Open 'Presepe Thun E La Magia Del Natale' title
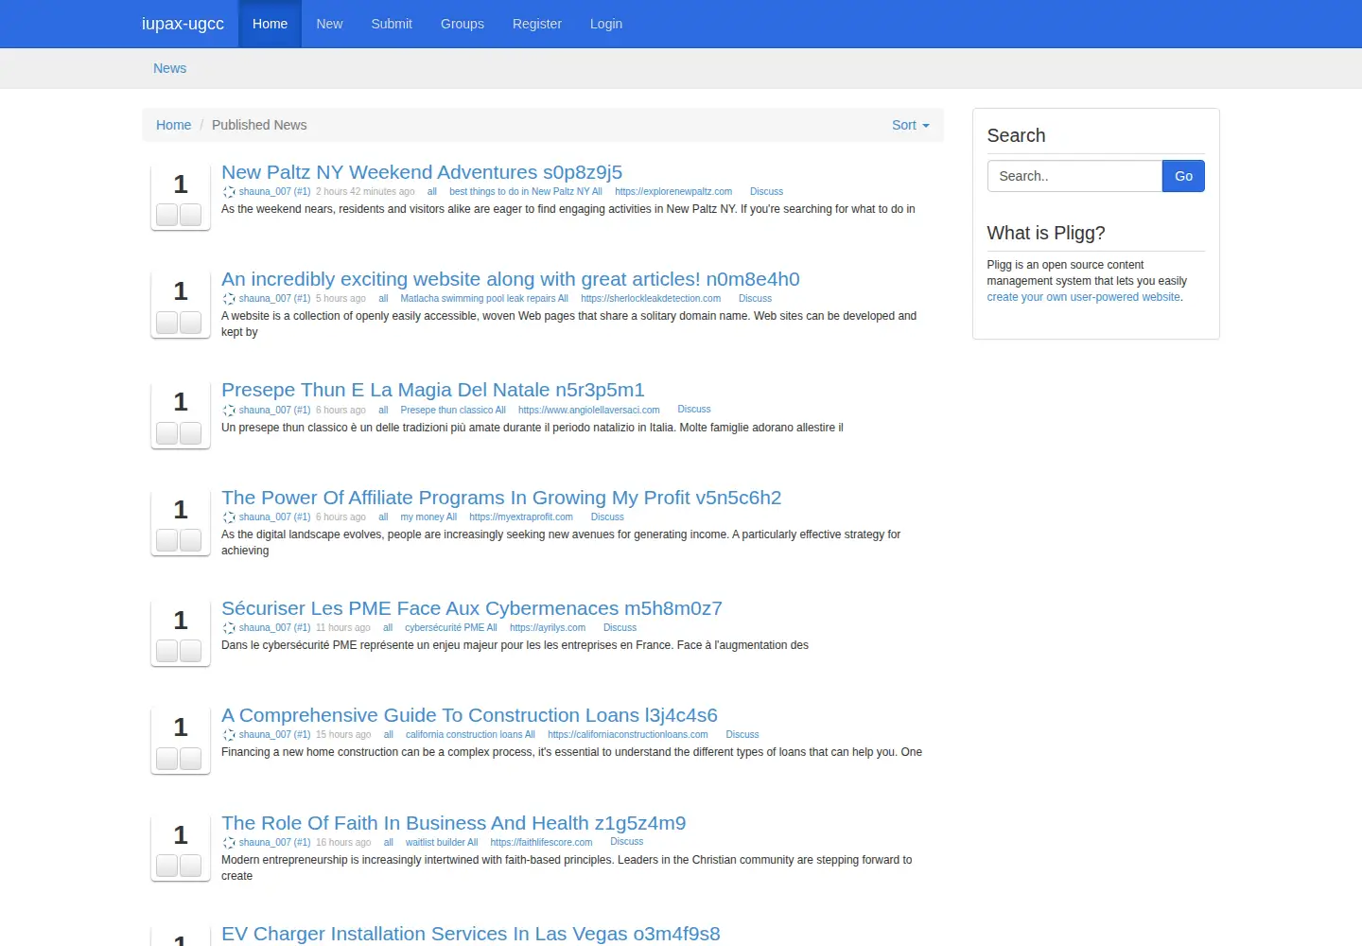Image resolution: width=1362 pixels, height=946 pixels. 433,390
